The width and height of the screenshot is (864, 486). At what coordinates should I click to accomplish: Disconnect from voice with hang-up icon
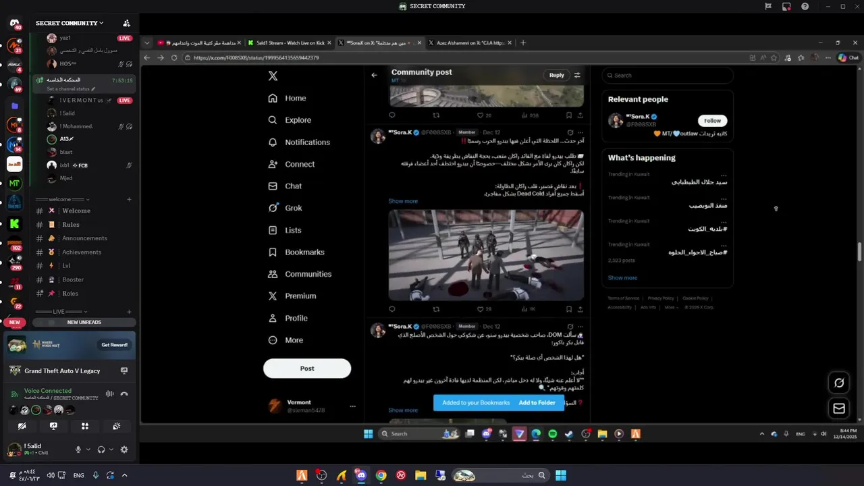(124, 394)
